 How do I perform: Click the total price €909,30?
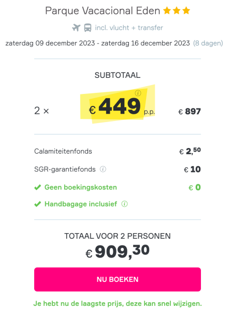(118, 251)
